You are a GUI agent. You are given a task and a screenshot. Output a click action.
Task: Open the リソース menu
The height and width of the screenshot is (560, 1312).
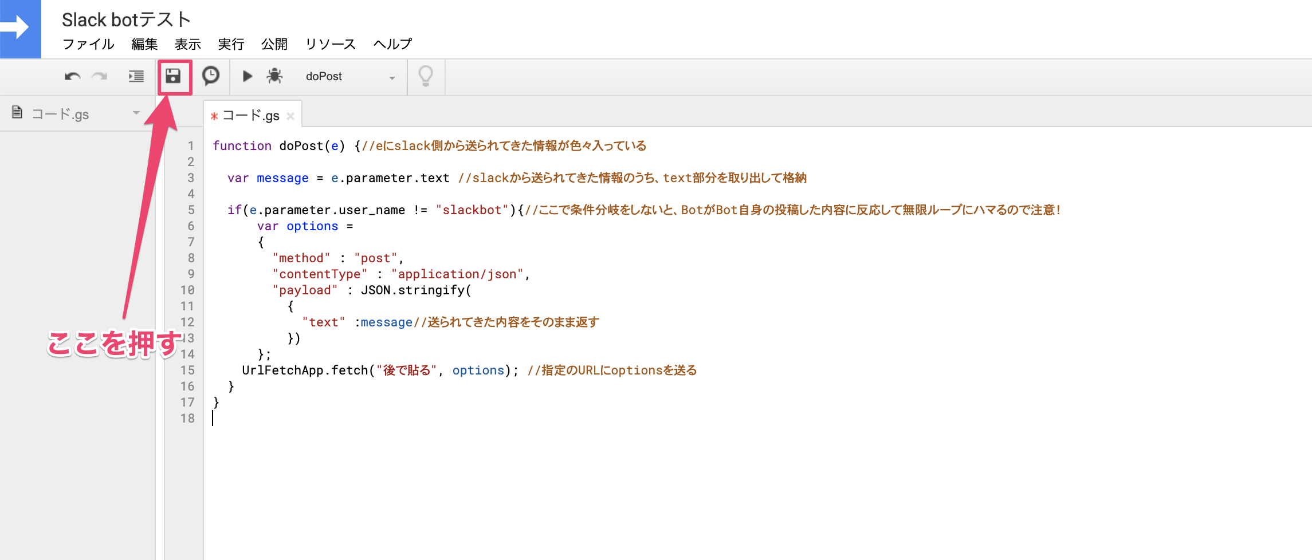tap(331, 44)
